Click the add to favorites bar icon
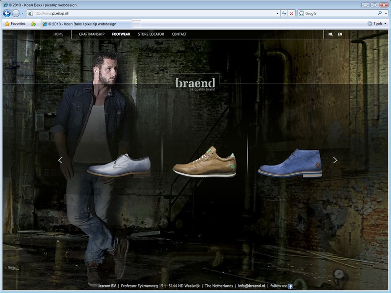391x293 pixels. (x=33, y=23)
